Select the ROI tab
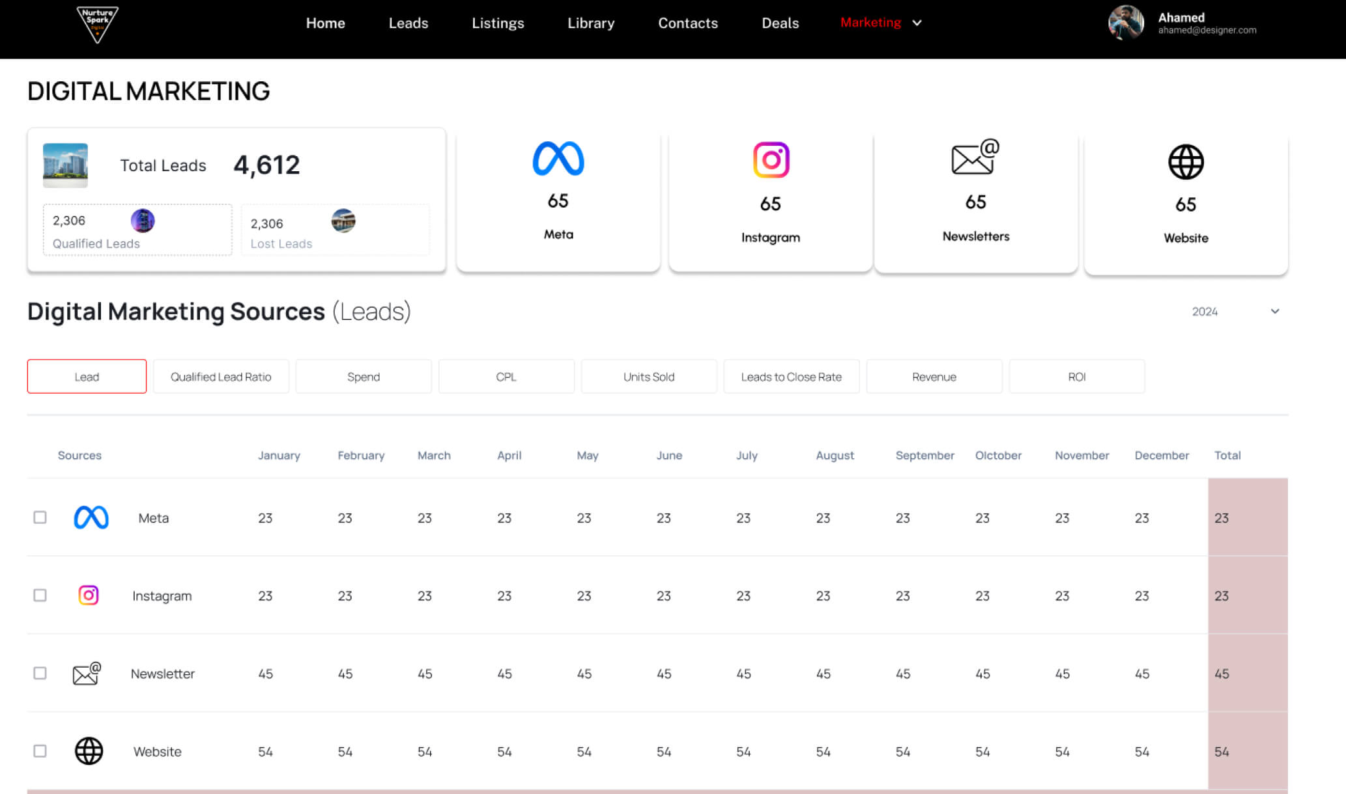This screenshot has width=1346, height=794. (1076, 377)
